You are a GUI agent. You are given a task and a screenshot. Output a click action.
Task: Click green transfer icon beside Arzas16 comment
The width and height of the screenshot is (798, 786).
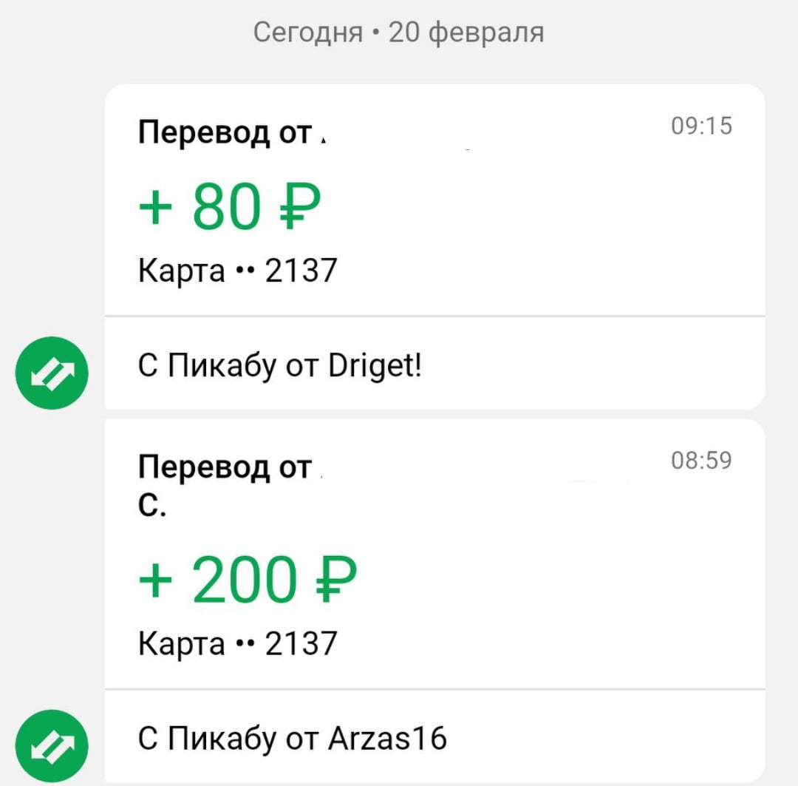click(x=52, y=745)
